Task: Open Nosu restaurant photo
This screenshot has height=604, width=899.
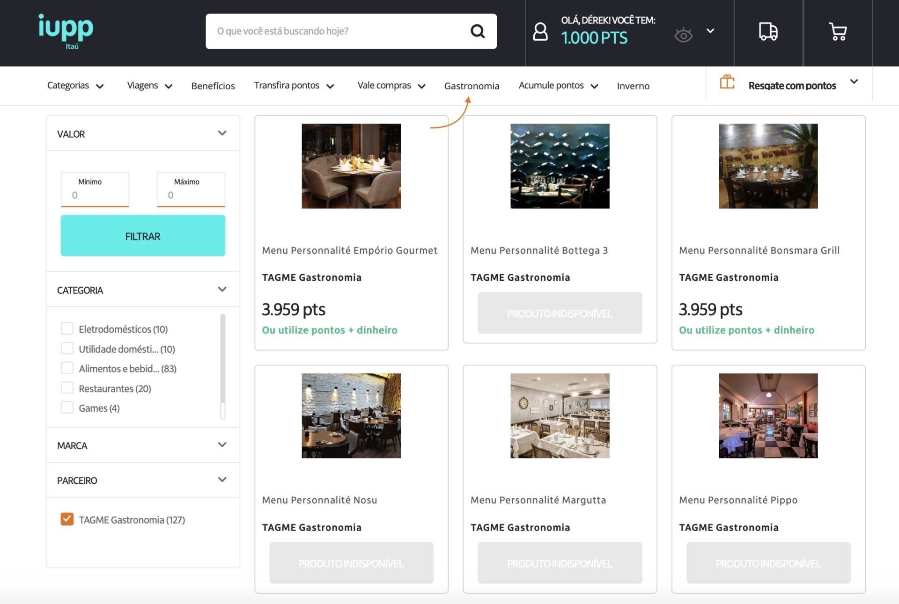Action: coord(351,416)
